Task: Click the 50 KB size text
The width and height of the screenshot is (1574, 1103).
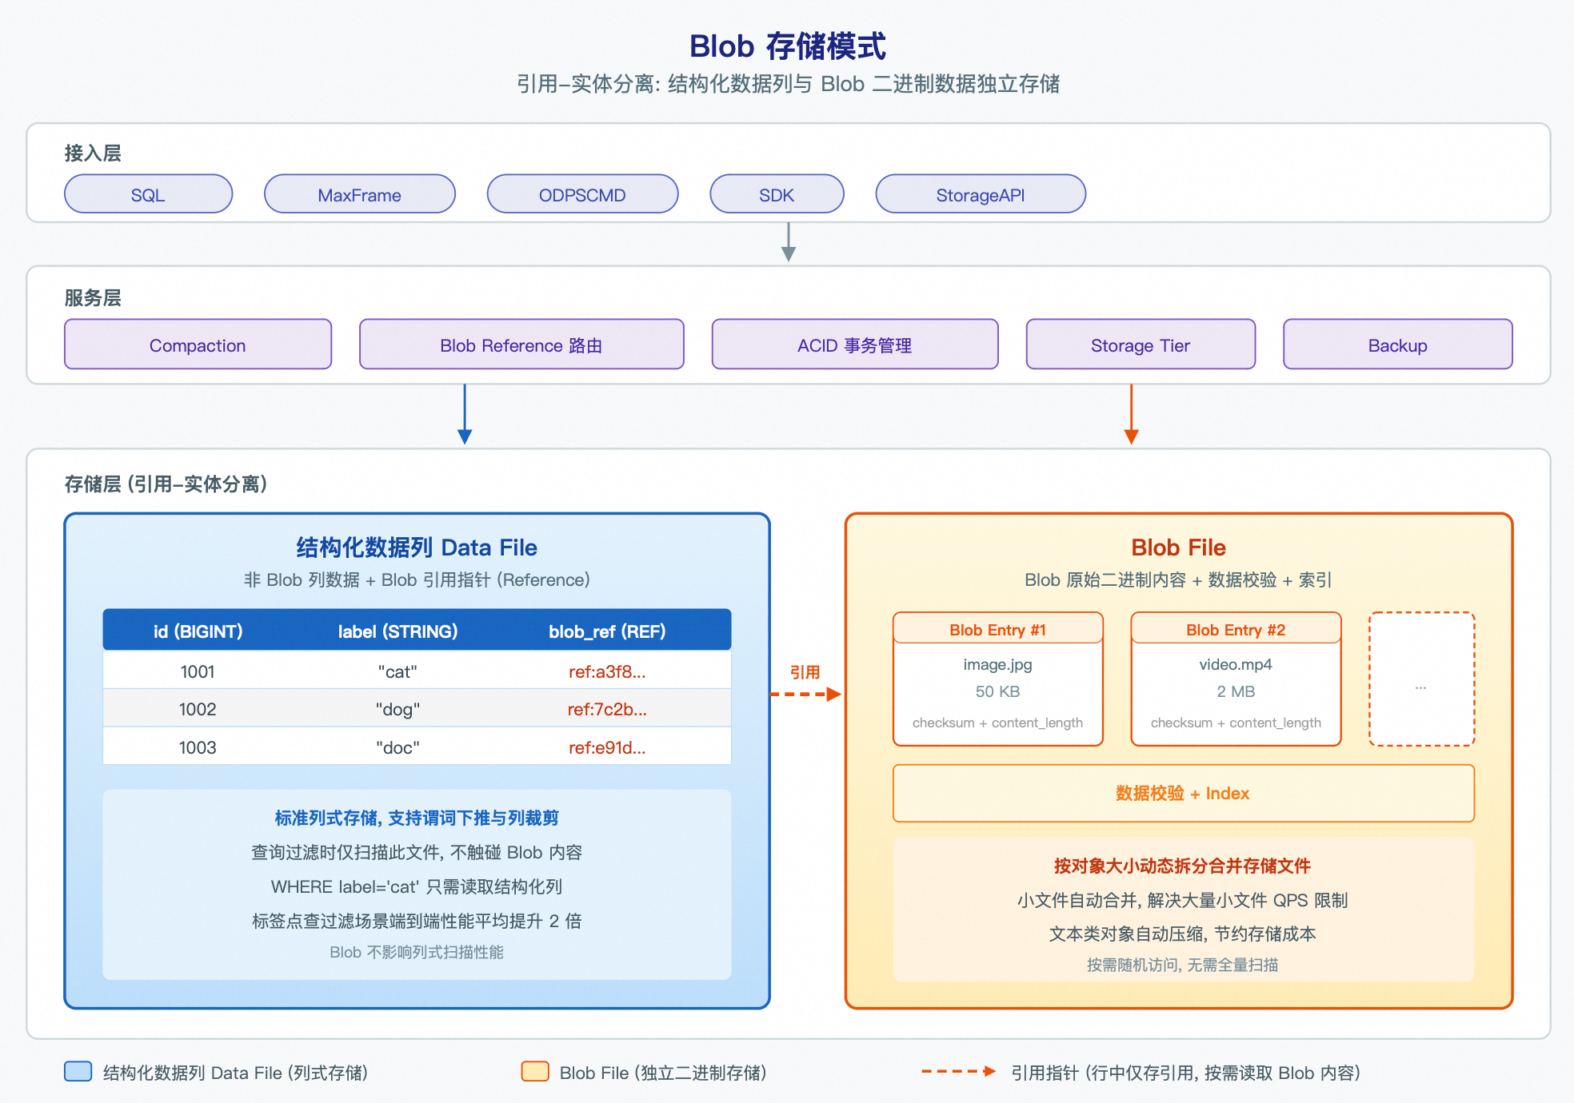Action: (997, 691)
